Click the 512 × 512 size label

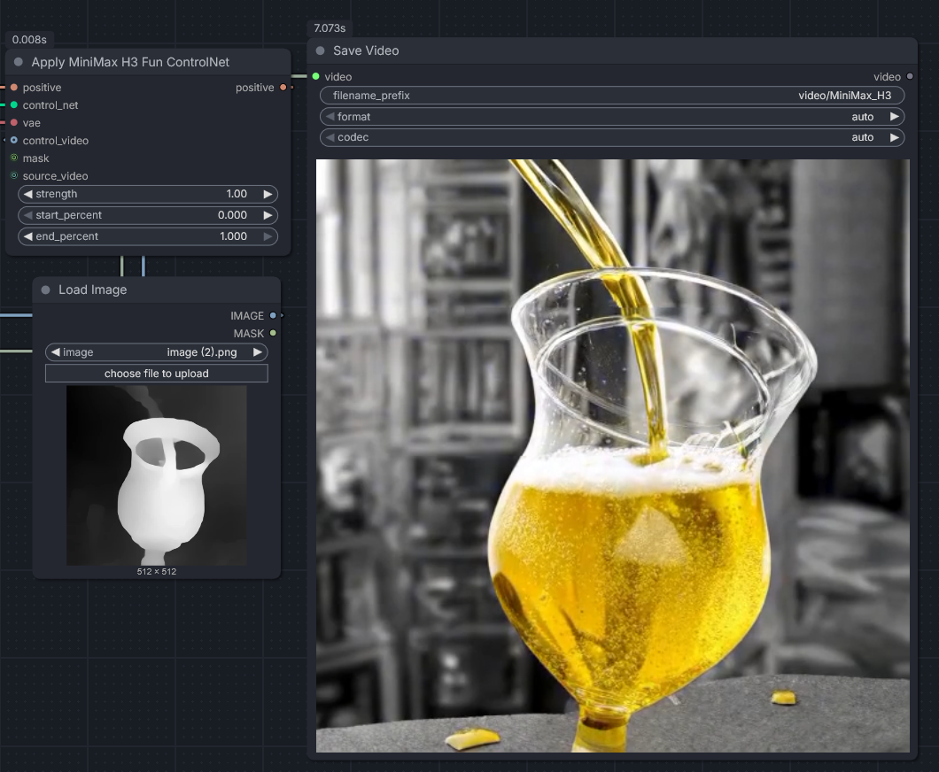[x=156, y=572]
